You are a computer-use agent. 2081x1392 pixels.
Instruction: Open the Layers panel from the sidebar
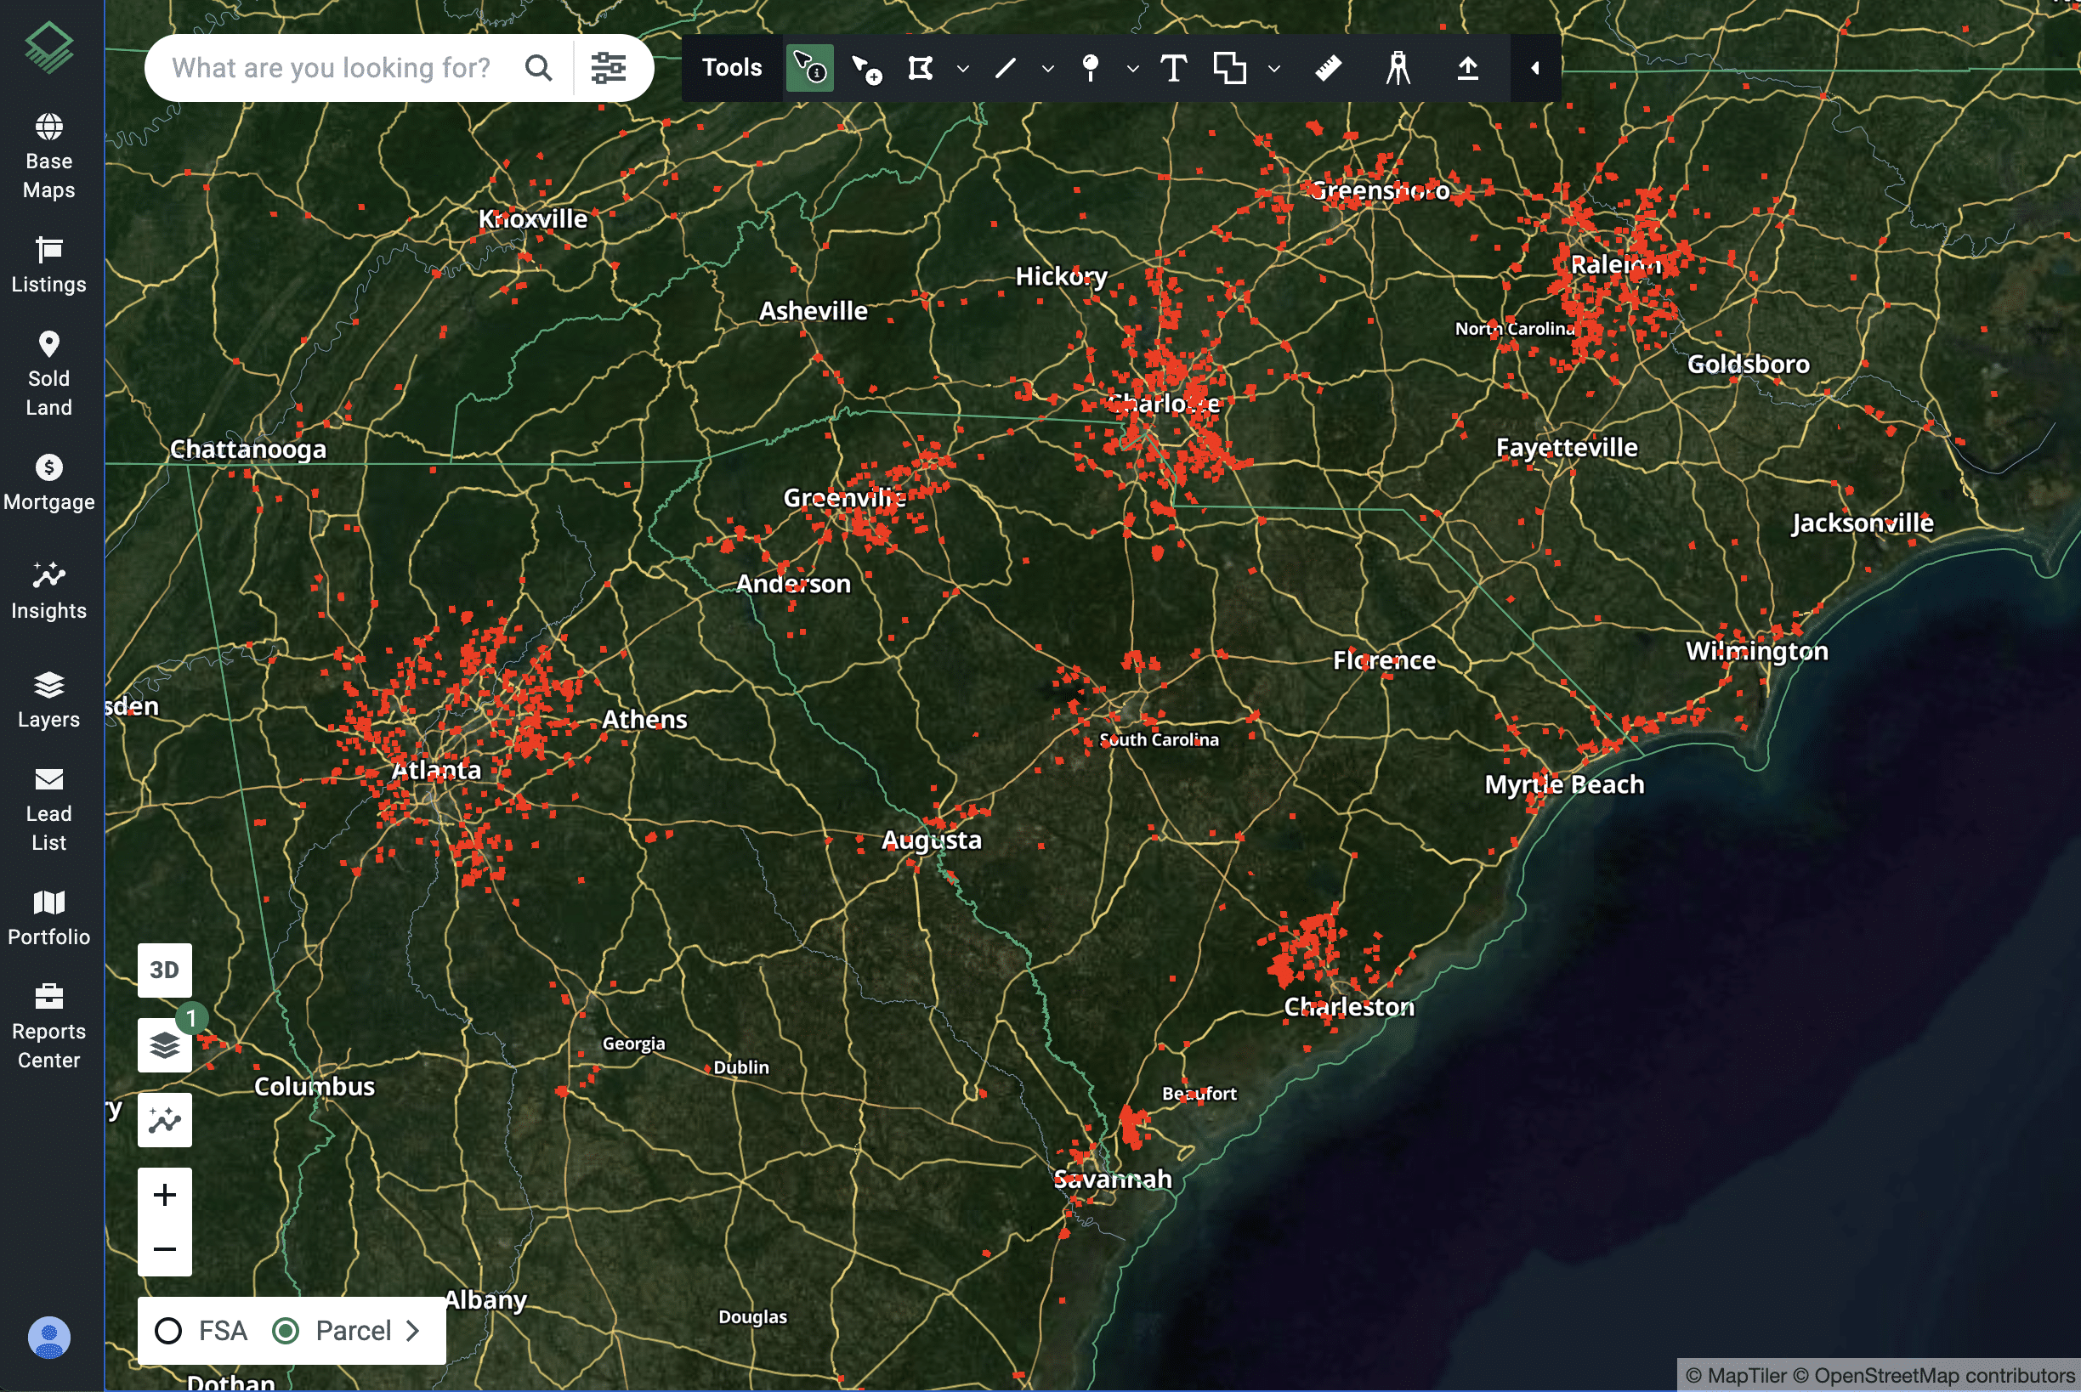(x=47, y=697)
